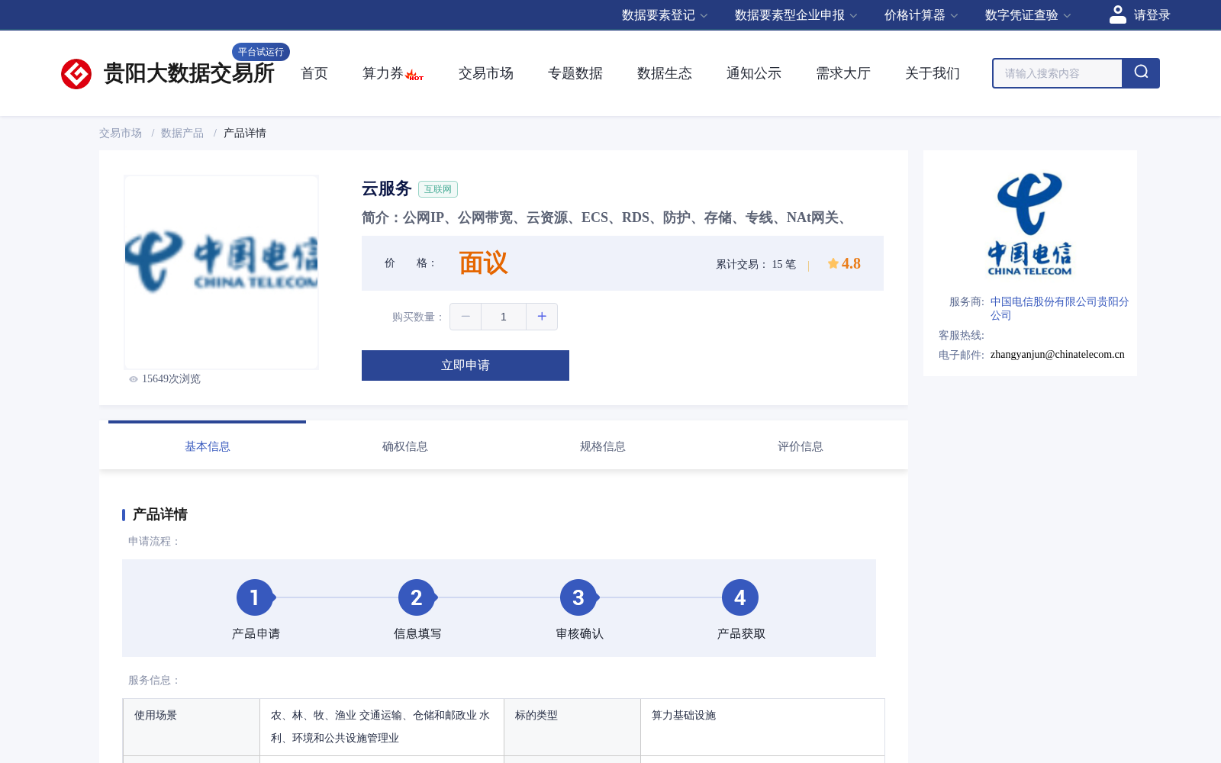Click the blurred product image thumbnail
Image resolution: width=1221 pixels, height=763 pixels.
coord(221,272)
